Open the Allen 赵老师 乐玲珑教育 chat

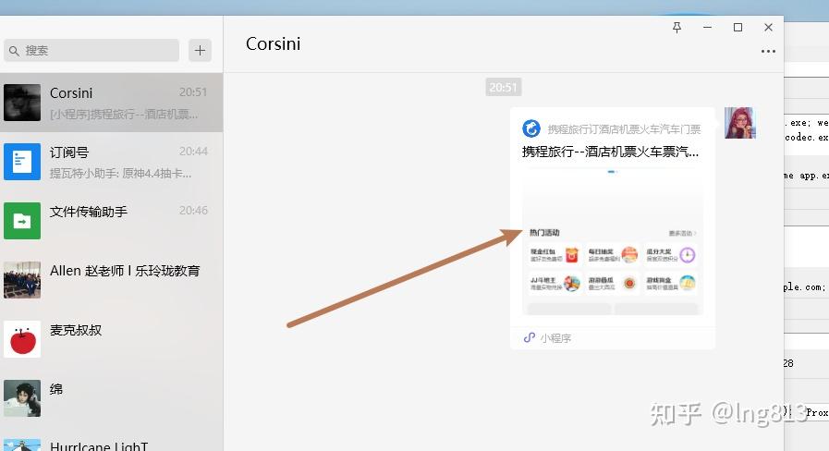point(112,280)
